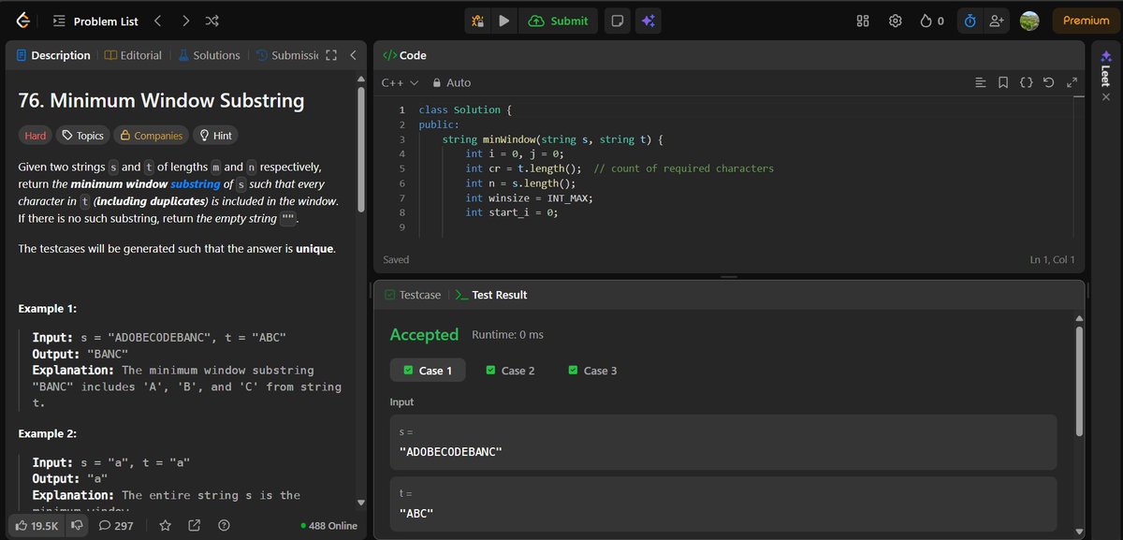Expand the Topics tag
This screenshot has height=540, width=1123.
(x=82, y=136)
